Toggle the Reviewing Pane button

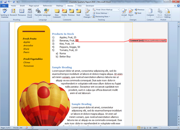(101, 17)
